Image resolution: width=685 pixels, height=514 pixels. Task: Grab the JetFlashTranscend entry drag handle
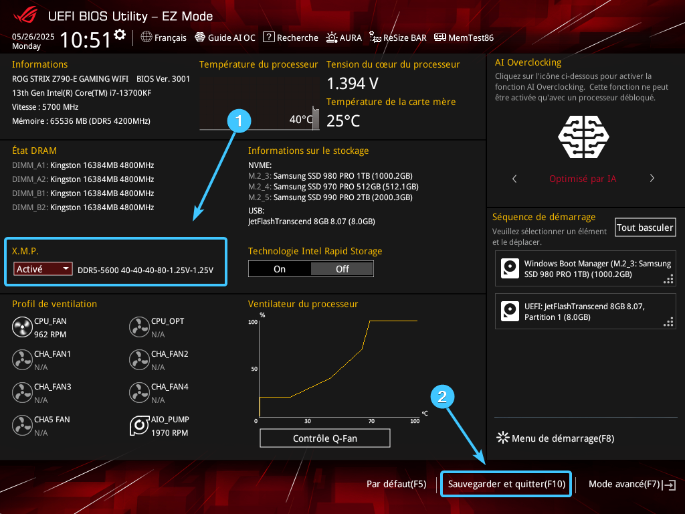point(668,322)
